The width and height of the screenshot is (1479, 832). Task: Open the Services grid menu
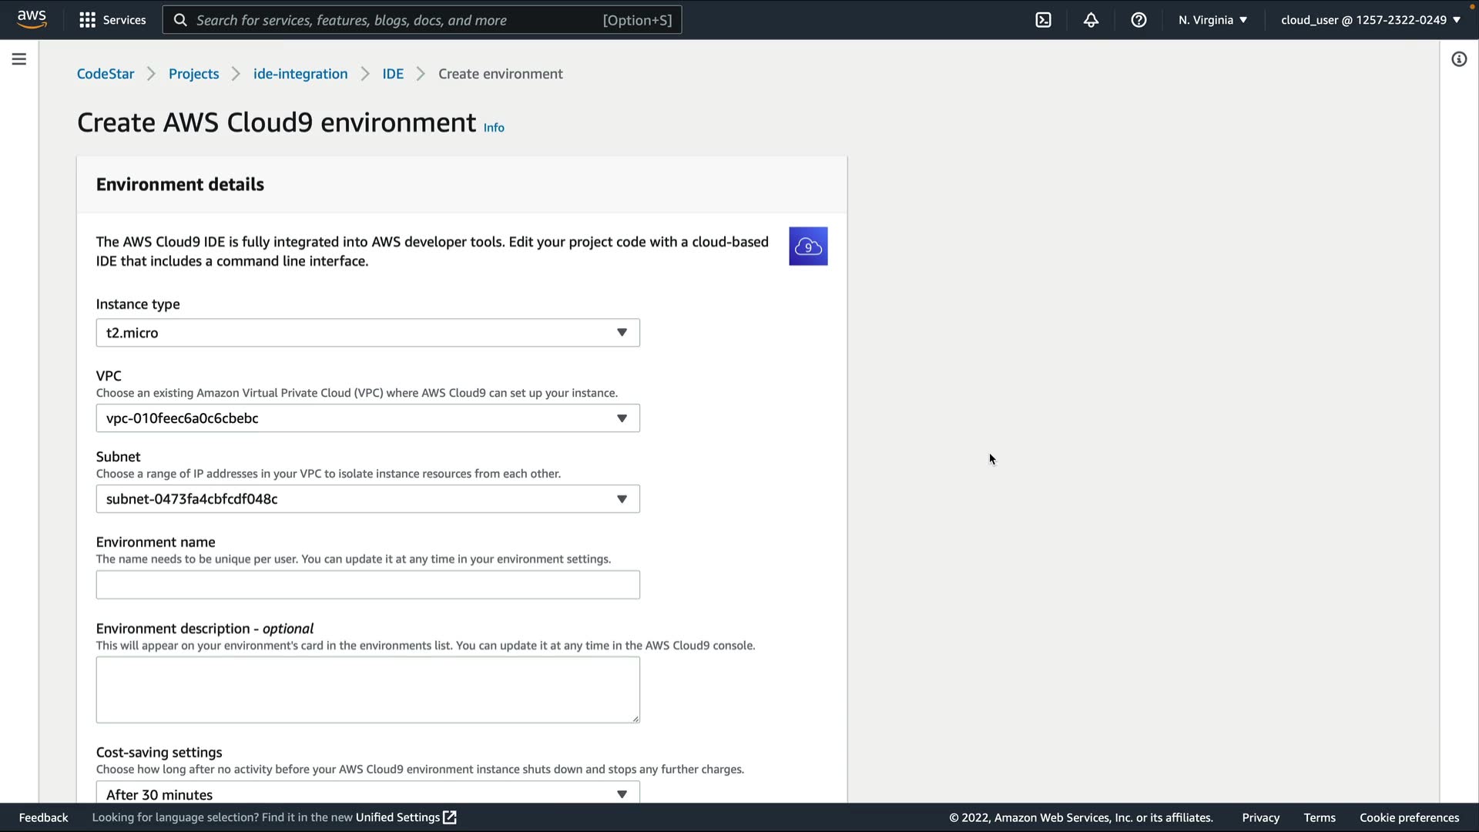(112, 20)
